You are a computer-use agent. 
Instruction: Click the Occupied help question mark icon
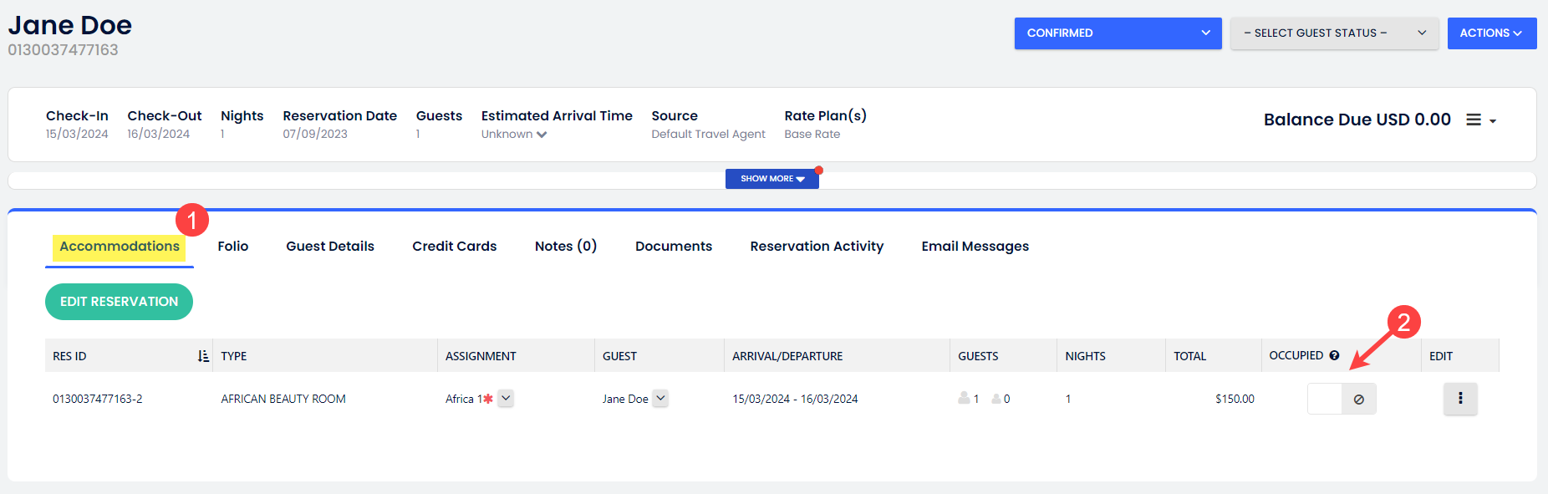tap(1334, 355)
